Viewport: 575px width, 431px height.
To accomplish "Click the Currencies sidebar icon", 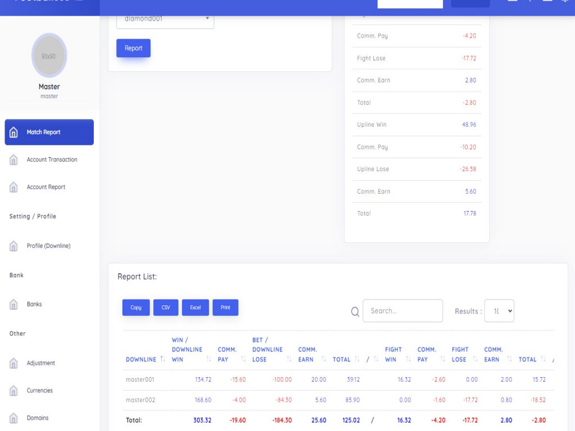I will [14, 391].
